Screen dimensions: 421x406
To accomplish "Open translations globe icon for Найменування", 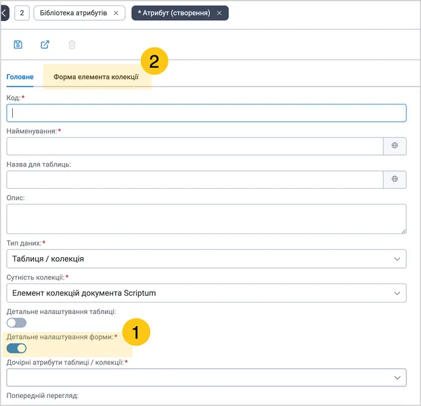I will pyautogui.click(x=395, y=145).
